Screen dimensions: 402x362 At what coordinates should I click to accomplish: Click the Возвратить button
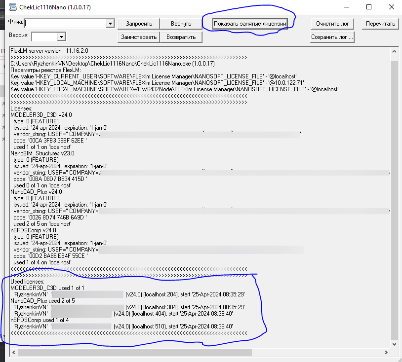181,37
